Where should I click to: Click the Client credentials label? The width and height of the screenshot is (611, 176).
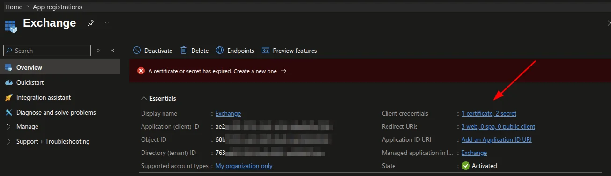click(x=405, y=113)
